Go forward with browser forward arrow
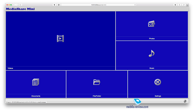 [x=16, y=5]
